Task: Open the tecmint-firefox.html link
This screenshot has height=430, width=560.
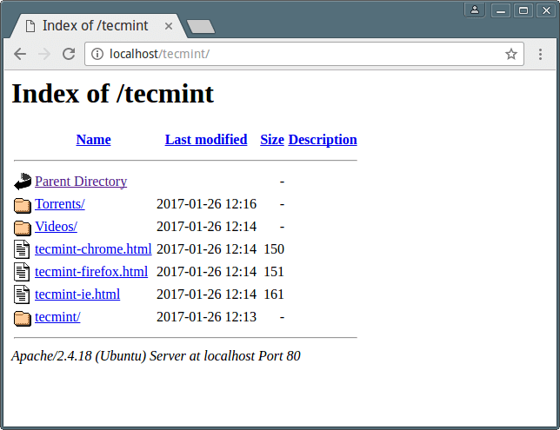Action: pos(91,272)
